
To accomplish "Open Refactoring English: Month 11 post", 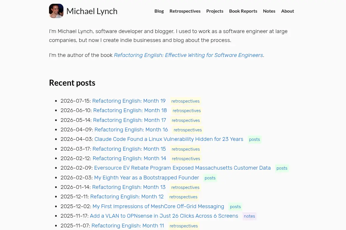I will point(128,226).
